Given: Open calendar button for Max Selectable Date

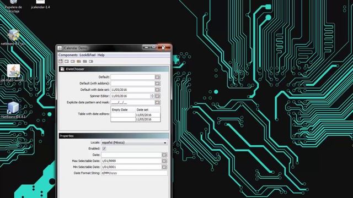Looking at the screenshot, I should (164, 161).
